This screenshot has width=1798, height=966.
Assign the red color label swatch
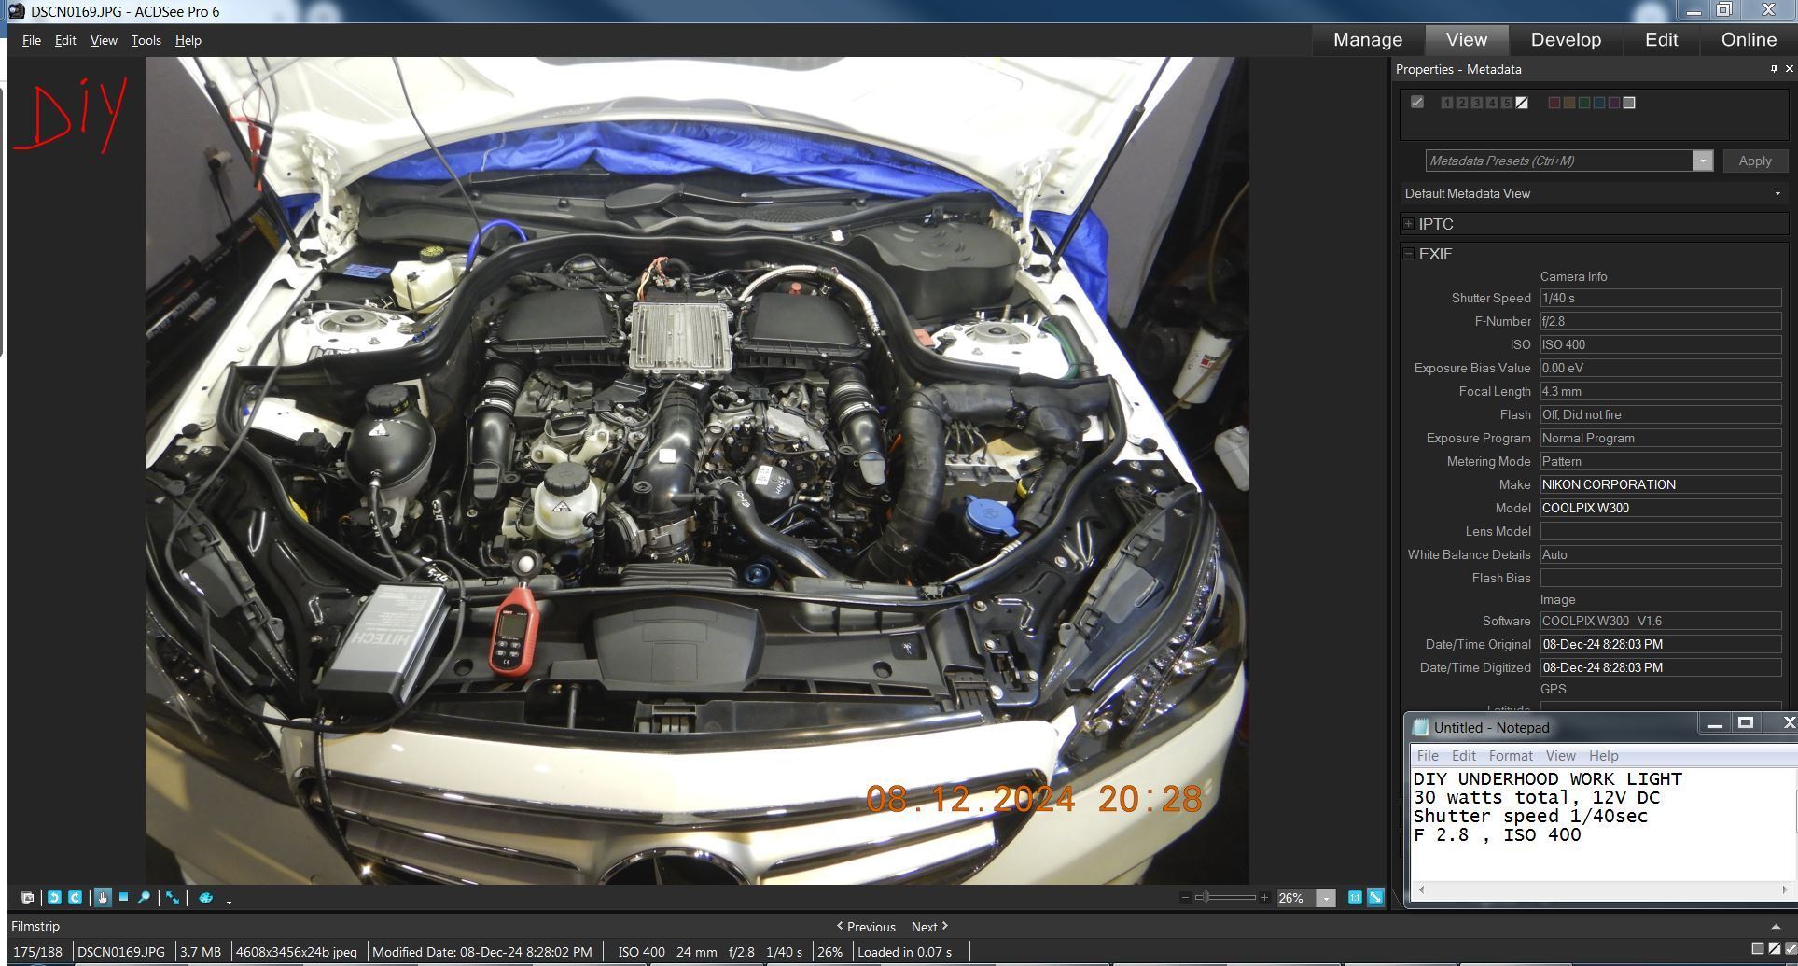tap(1554, 103)
